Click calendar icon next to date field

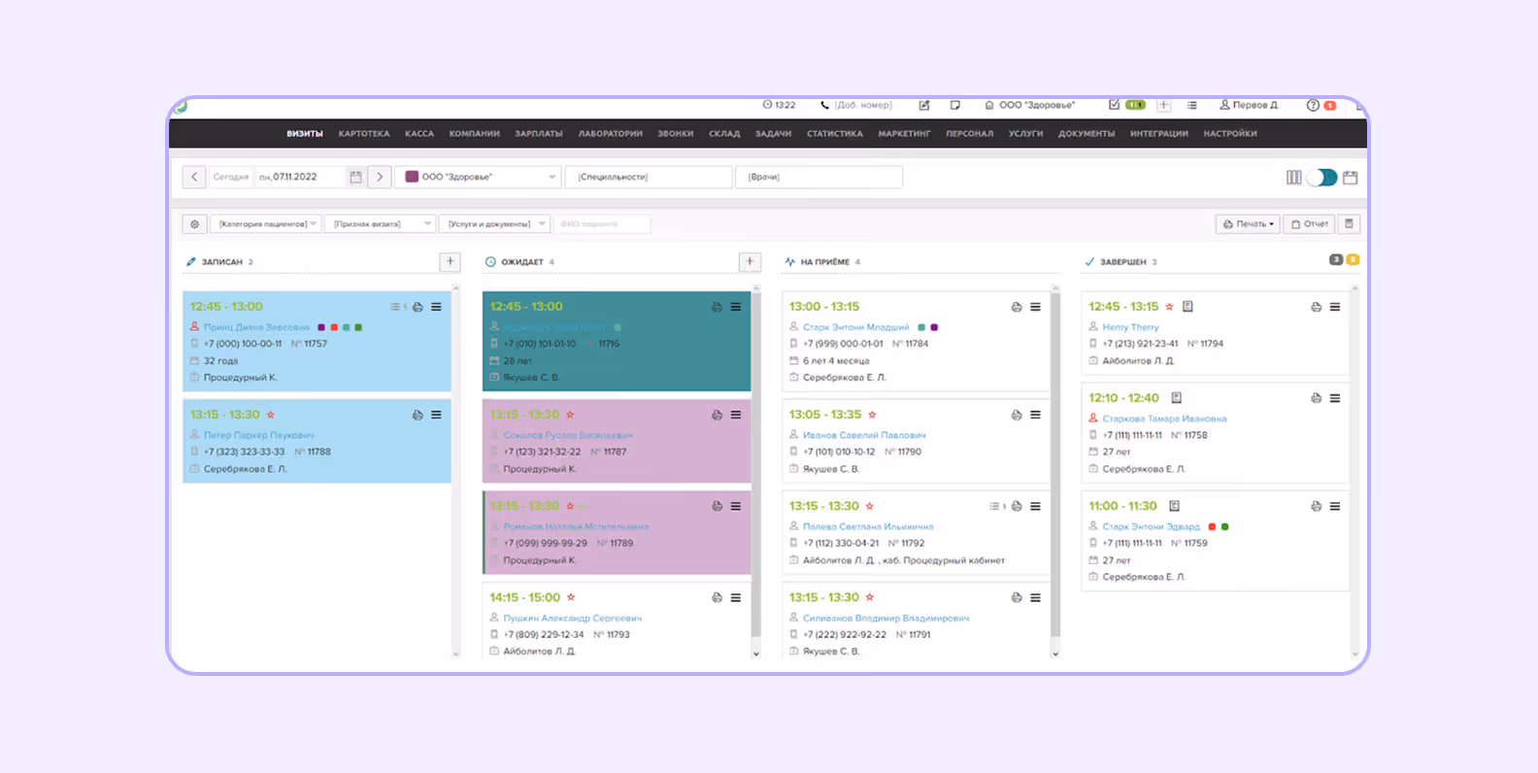(356, 177)
